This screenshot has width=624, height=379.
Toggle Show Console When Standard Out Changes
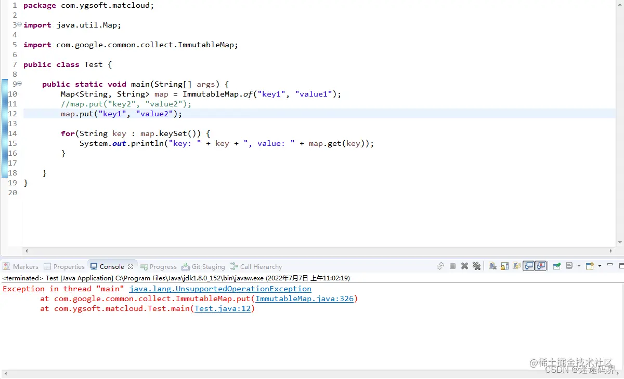tap(529, 266)
